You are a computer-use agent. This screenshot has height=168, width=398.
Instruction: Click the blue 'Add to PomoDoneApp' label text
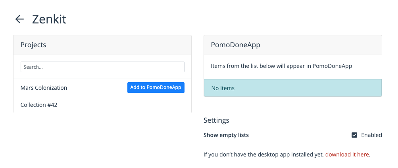(156, 87)
